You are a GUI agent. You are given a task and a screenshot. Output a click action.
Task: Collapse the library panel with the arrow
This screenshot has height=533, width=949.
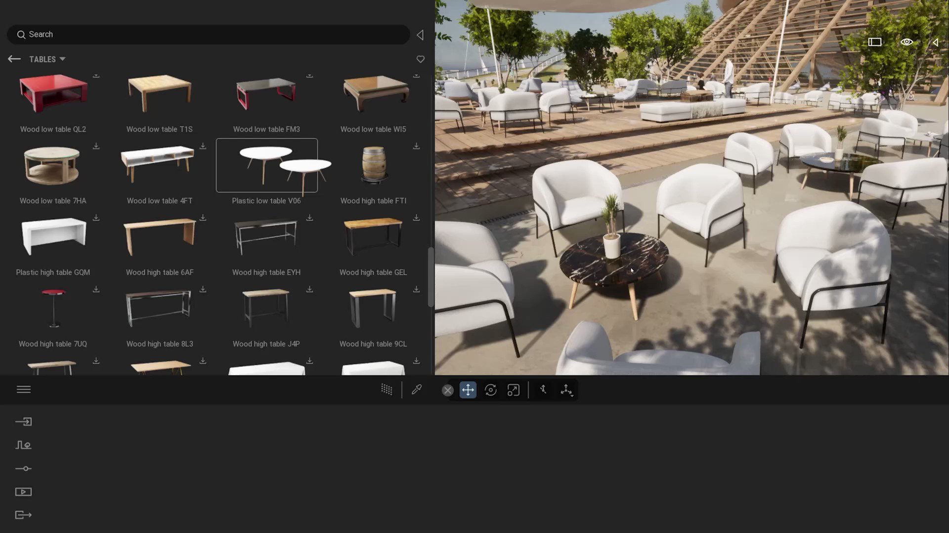coord(420,35)
